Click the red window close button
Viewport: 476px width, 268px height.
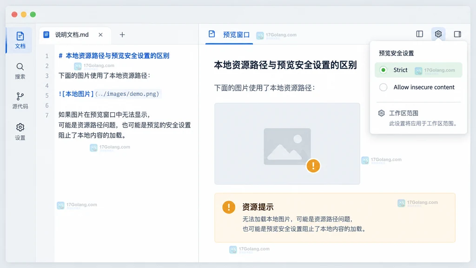point(14,14)
